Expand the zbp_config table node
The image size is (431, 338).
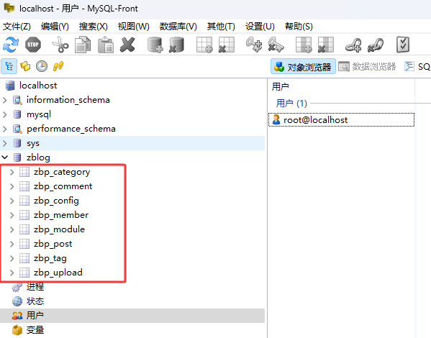pyautogui.click(x=12, y=201)
